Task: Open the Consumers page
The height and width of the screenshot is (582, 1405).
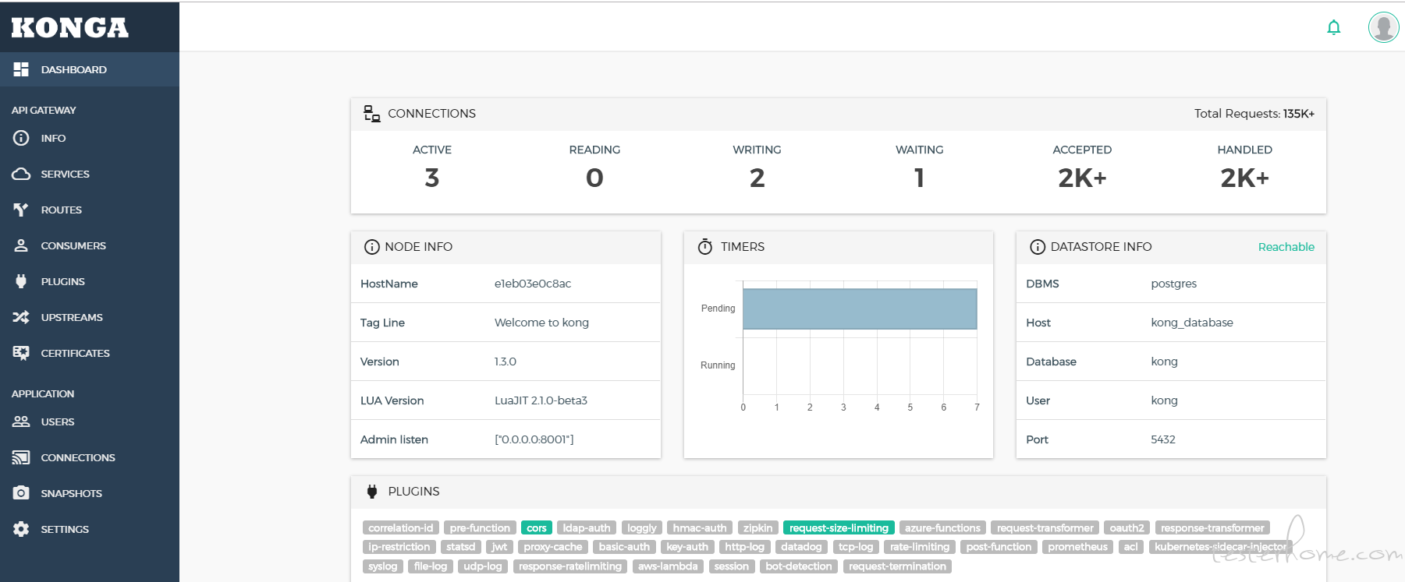Action: pos(90,245)
